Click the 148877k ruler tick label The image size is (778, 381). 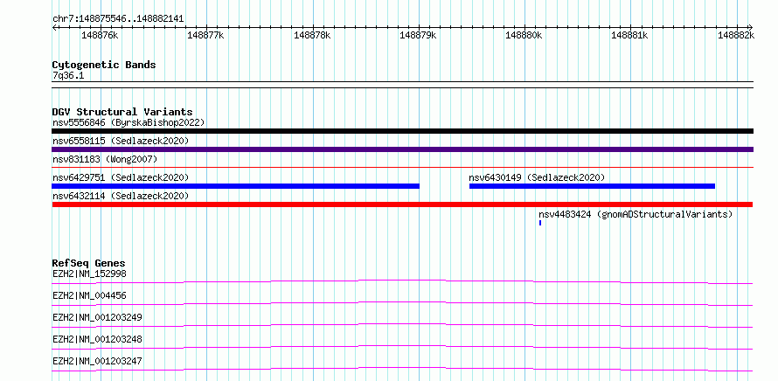[x=206, y=35]
